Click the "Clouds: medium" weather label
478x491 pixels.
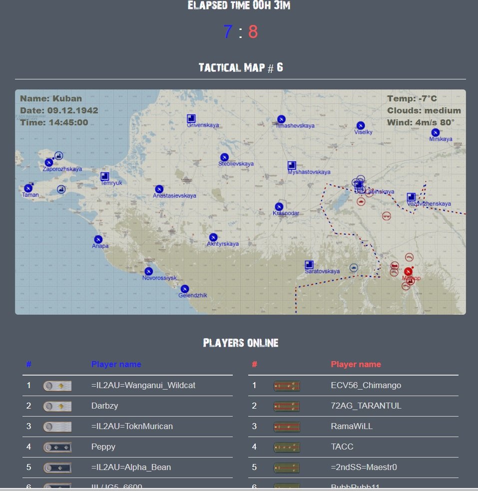424,110
